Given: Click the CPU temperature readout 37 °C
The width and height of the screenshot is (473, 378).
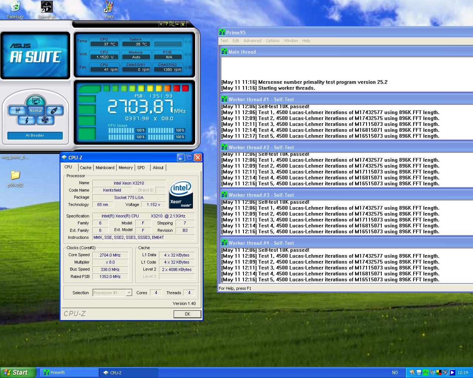Looking at the screenshot, I should click(104, 44).
